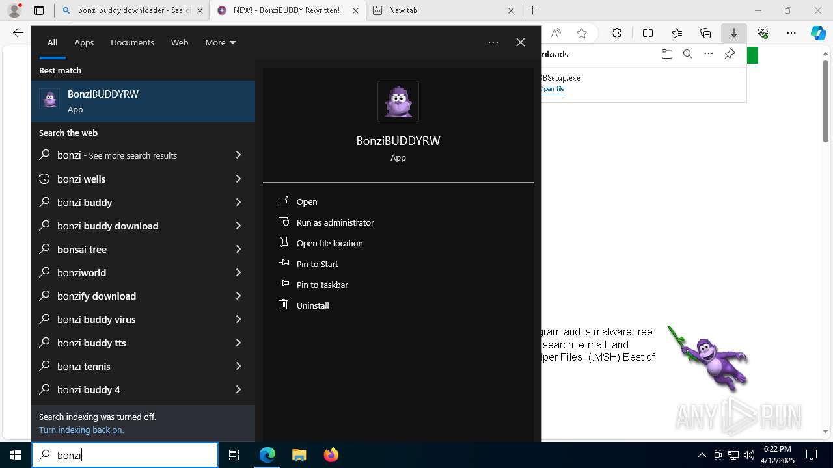Expand arrow for 'bonziworld' suggestion

(238, 272)
